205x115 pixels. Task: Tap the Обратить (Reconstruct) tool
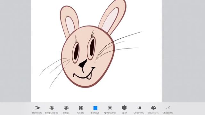tap(139, 110)
